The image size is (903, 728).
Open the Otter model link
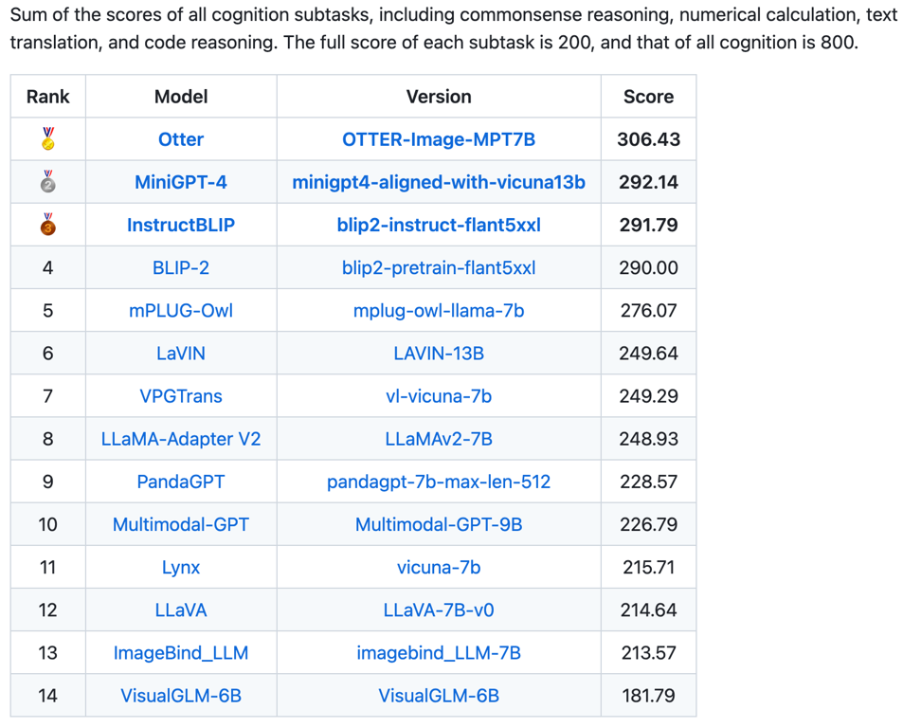point(181,139)
